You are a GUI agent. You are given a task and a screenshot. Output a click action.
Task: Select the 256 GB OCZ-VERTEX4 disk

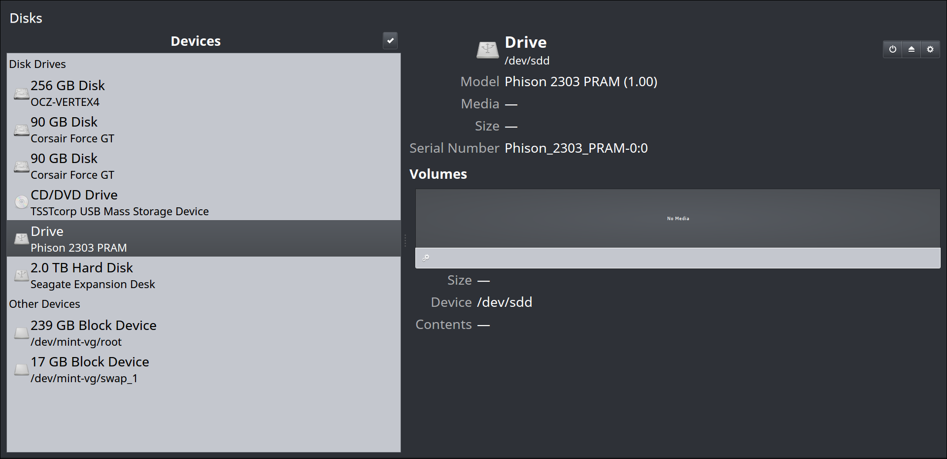203,93
